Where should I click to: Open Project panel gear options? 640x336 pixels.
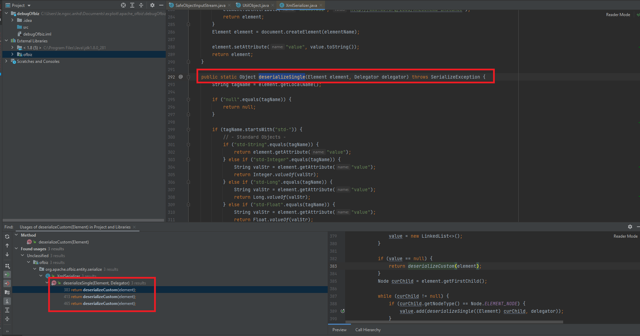point(152,5)
